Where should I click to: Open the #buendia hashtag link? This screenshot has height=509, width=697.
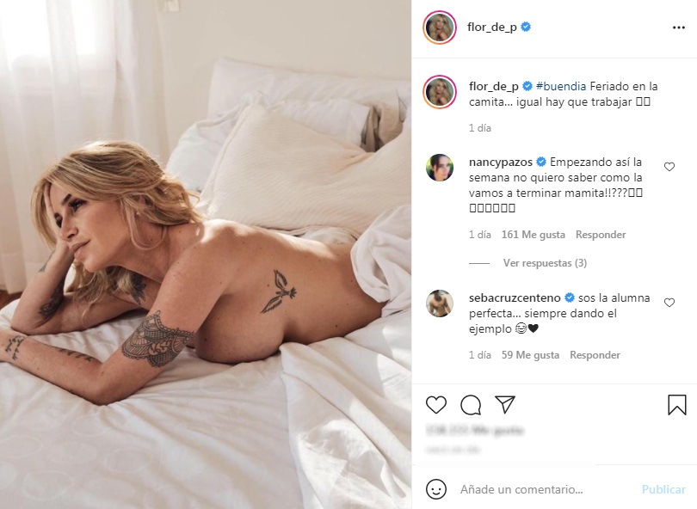pos(561,86)
